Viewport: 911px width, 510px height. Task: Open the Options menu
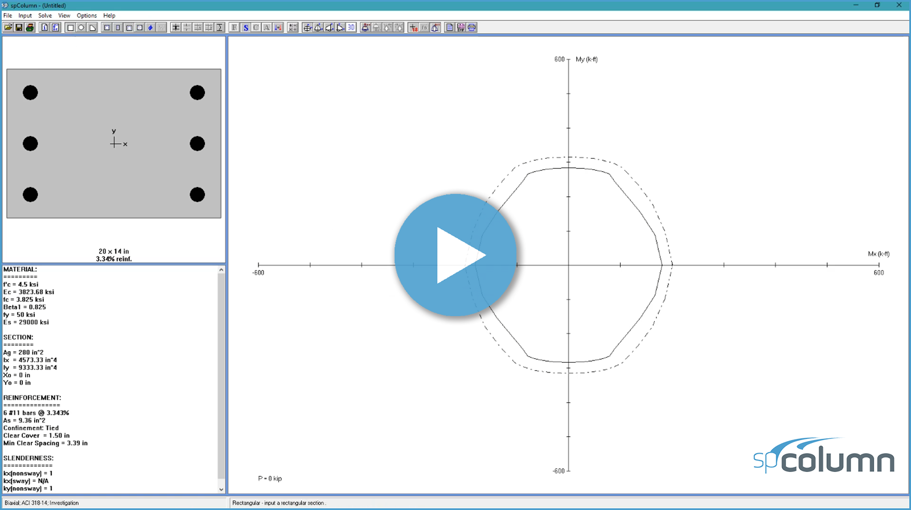(x=87, y=15)
